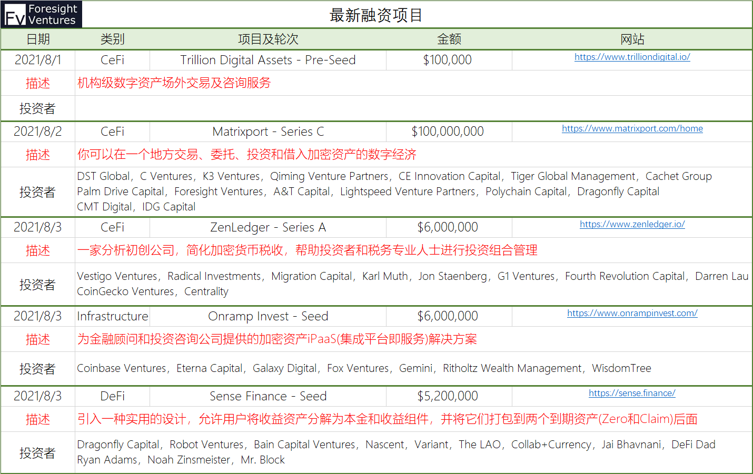The height and width of the screenshot is (474, 753).
Task: Select the Infrastructure category cell
Action: click(x=112, y=316)
